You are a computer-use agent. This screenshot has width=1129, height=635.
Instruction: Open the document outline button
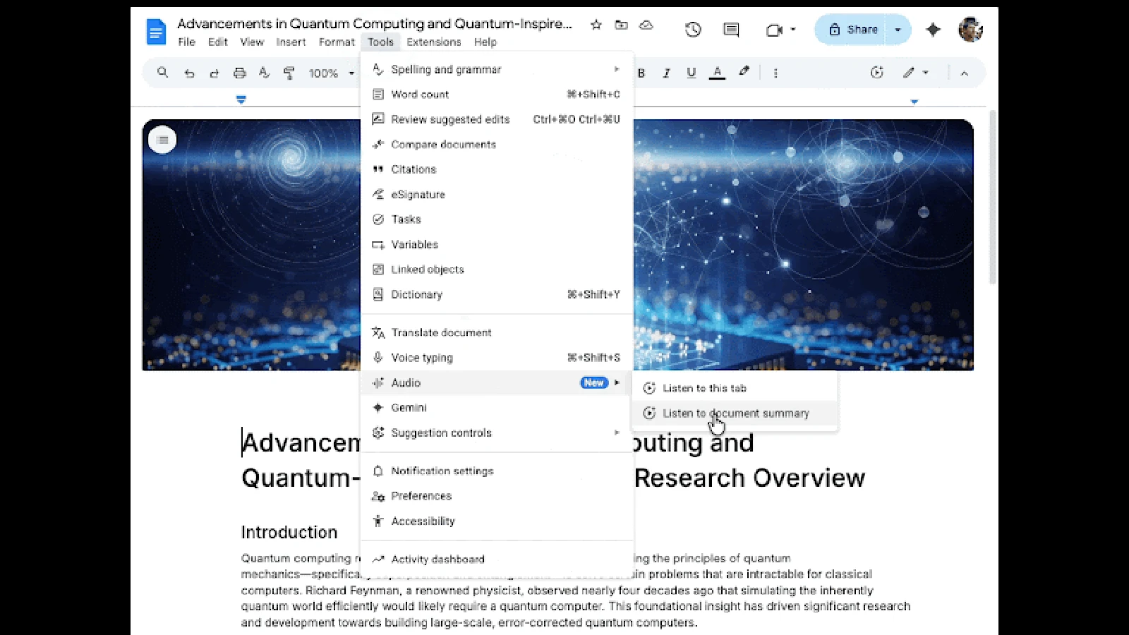coord(162,140)
